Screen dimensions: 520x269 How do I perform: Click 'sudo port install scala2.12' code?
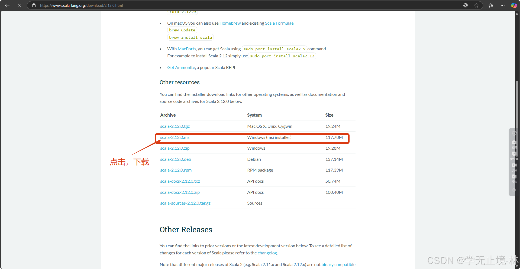[282, 56]
